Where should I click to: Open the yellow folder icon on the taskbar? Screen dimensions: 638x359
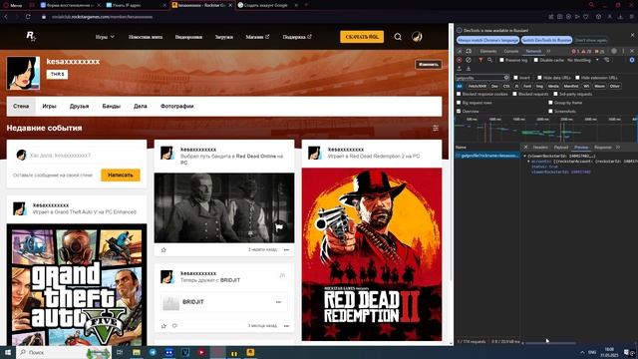[x=137, y=352]
